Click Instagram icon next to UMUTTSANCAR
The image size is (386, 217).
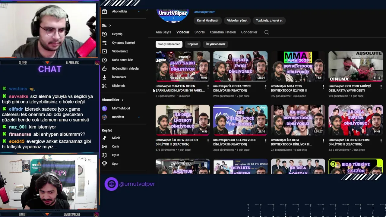97,214
